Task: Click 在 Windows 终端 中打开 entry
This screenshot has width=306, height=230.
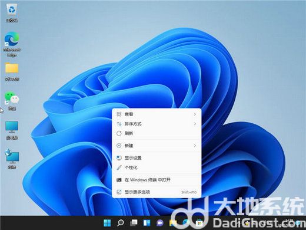Action: click(157, 180)
